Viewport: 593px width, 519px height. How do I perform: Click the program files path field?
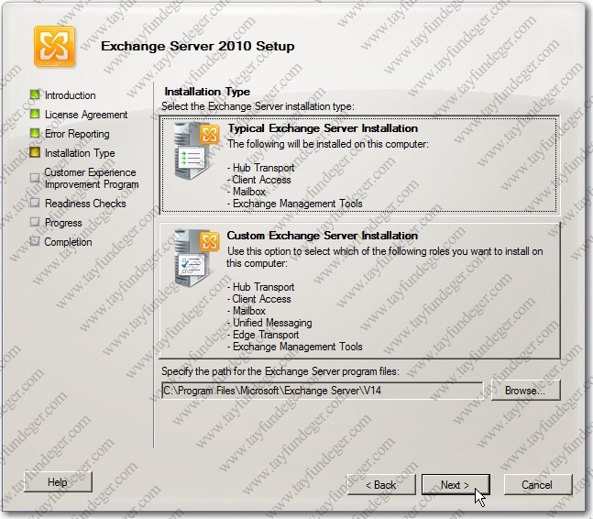click(323, 391)
